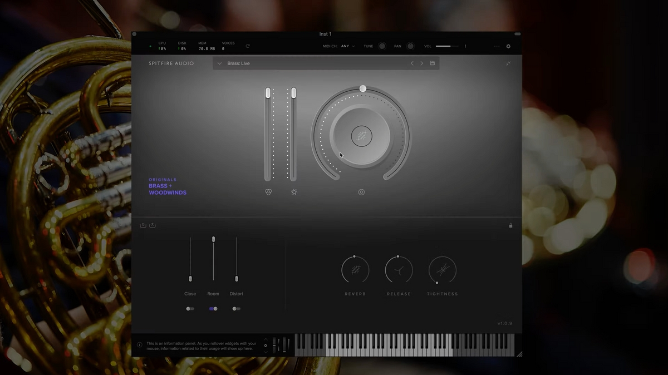Viewport: 668px width, 375px height.
Task: Click the first import icon above mixer
Action: [x=143, y=225]
